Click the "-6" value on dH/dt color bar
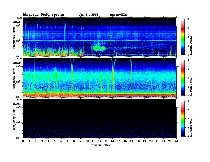Image resolution: width=210 pixels, height=162 pixels. click(188, 28)
